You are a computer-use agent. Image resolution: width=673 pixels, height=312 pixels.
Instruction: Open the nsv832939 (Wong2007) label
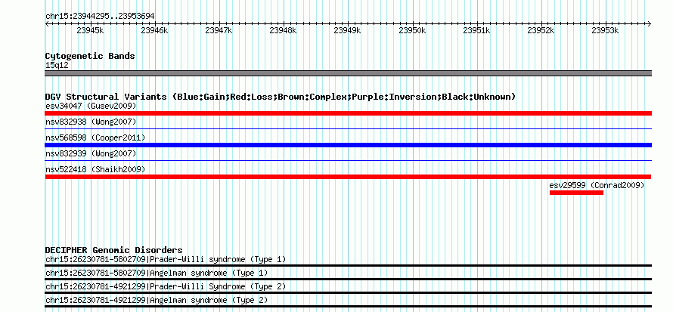pyautogui.click(x=91, y=153)
